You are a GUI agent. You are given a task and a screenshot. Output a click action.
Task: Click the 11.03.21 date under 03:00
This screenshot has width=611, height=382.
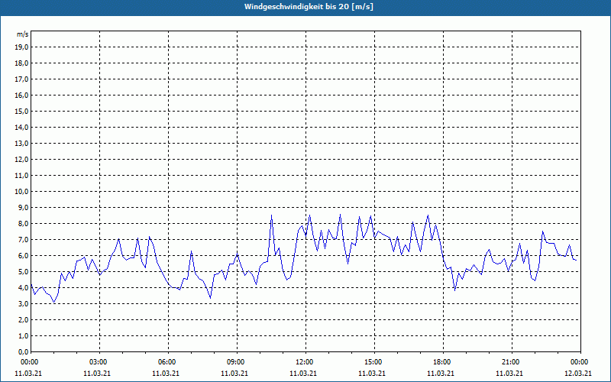coord(97,373)
